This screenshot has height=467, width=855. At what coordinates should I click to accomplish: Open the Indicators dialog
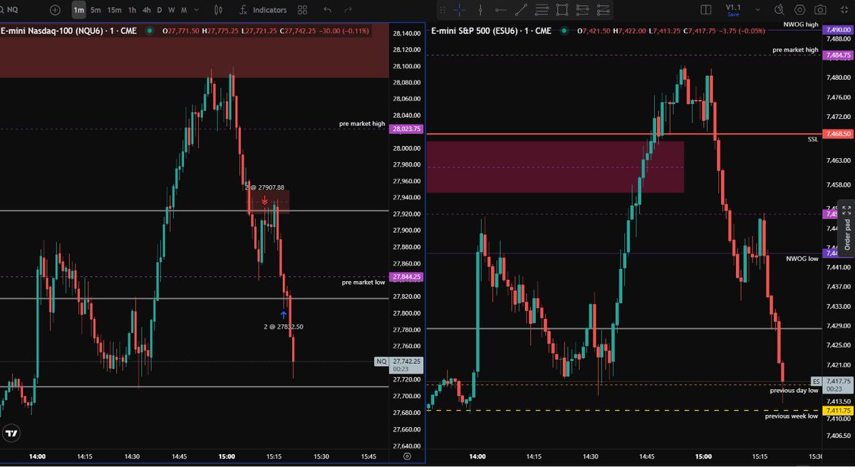(x=263, y=10)
